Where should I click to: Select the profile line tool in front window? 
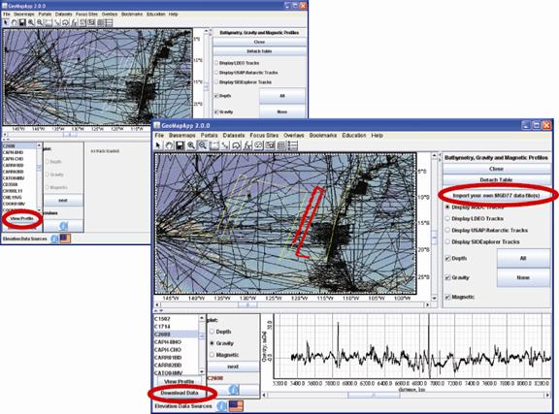tap(225, 145)
